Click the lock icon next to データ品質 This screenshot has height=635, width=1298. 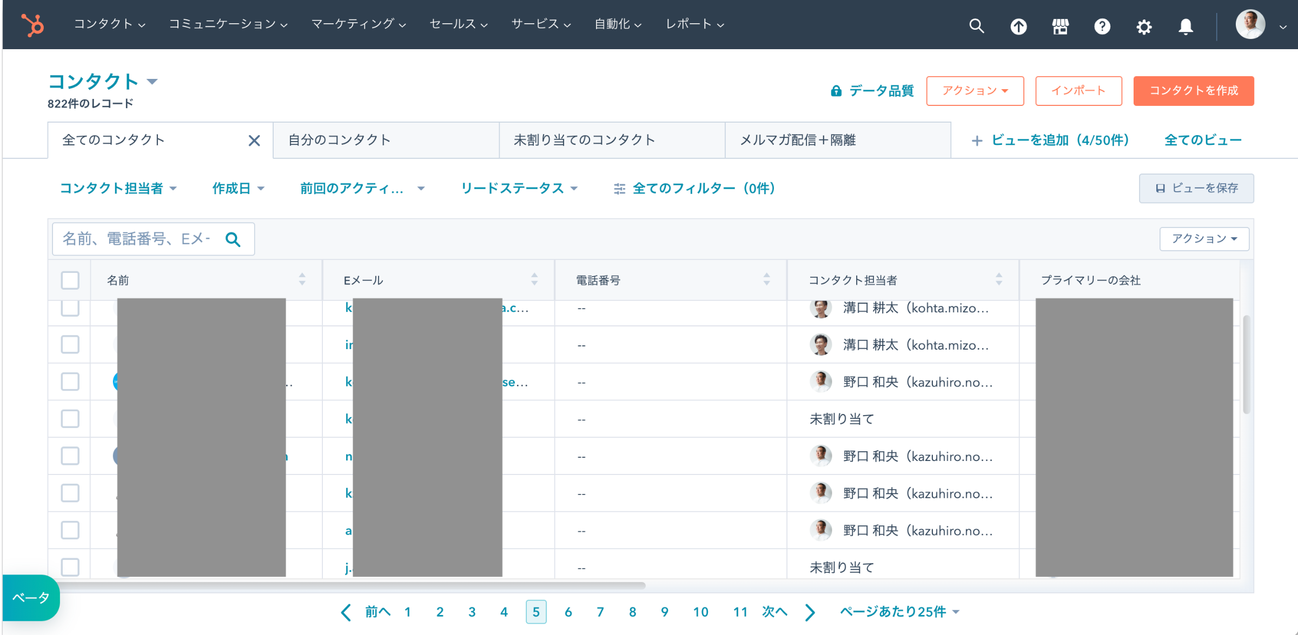pos(837,90)
